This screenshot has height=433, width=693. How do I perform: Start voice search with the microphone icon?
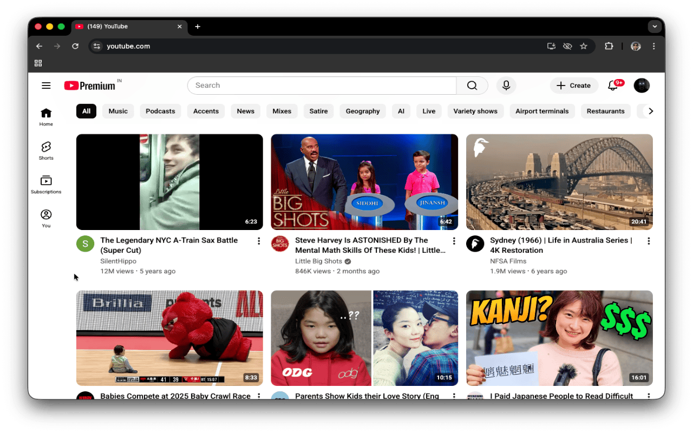(506, 86)
